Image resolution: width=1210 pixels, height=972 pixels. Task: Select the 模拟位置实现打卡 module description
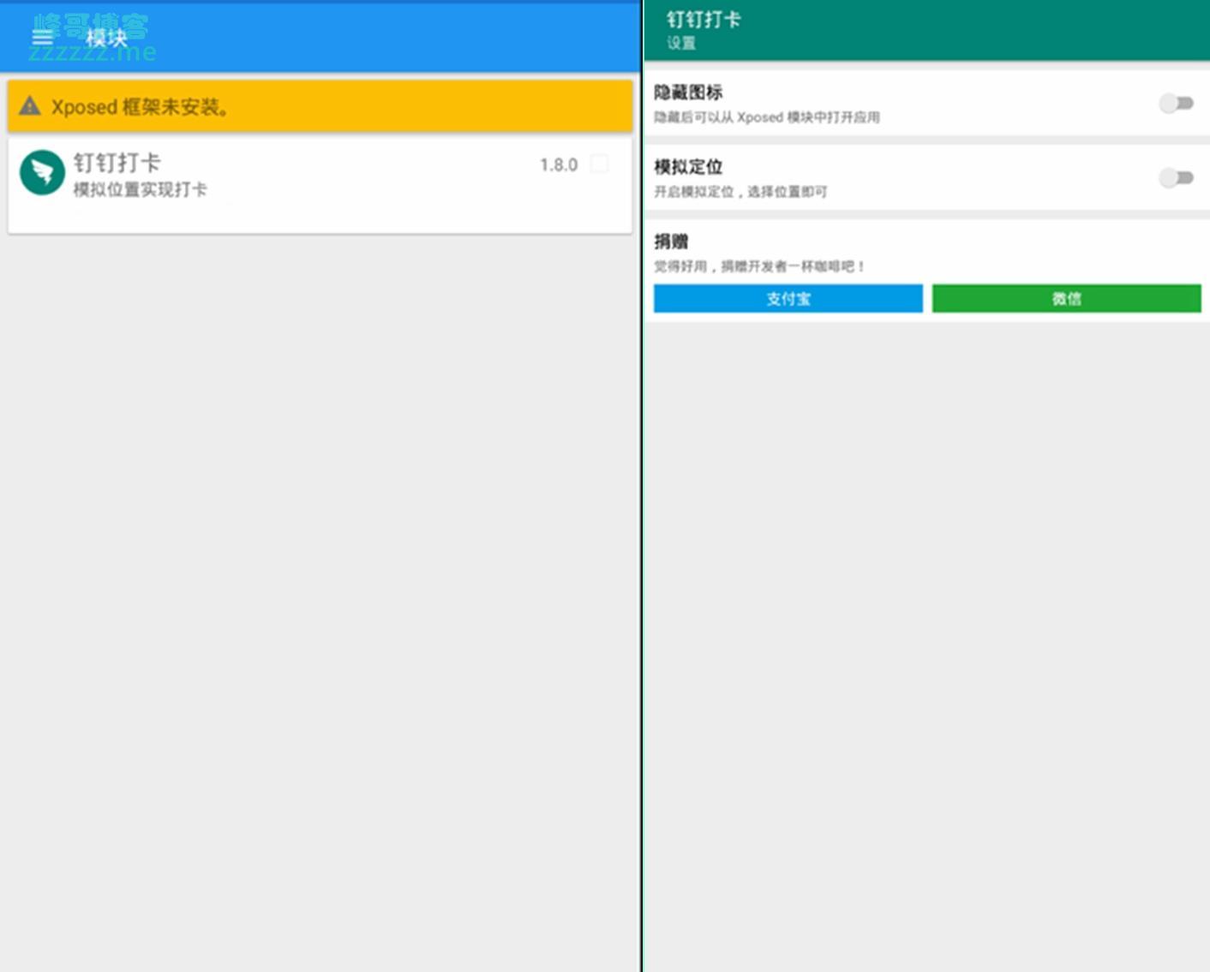(140, 189)
